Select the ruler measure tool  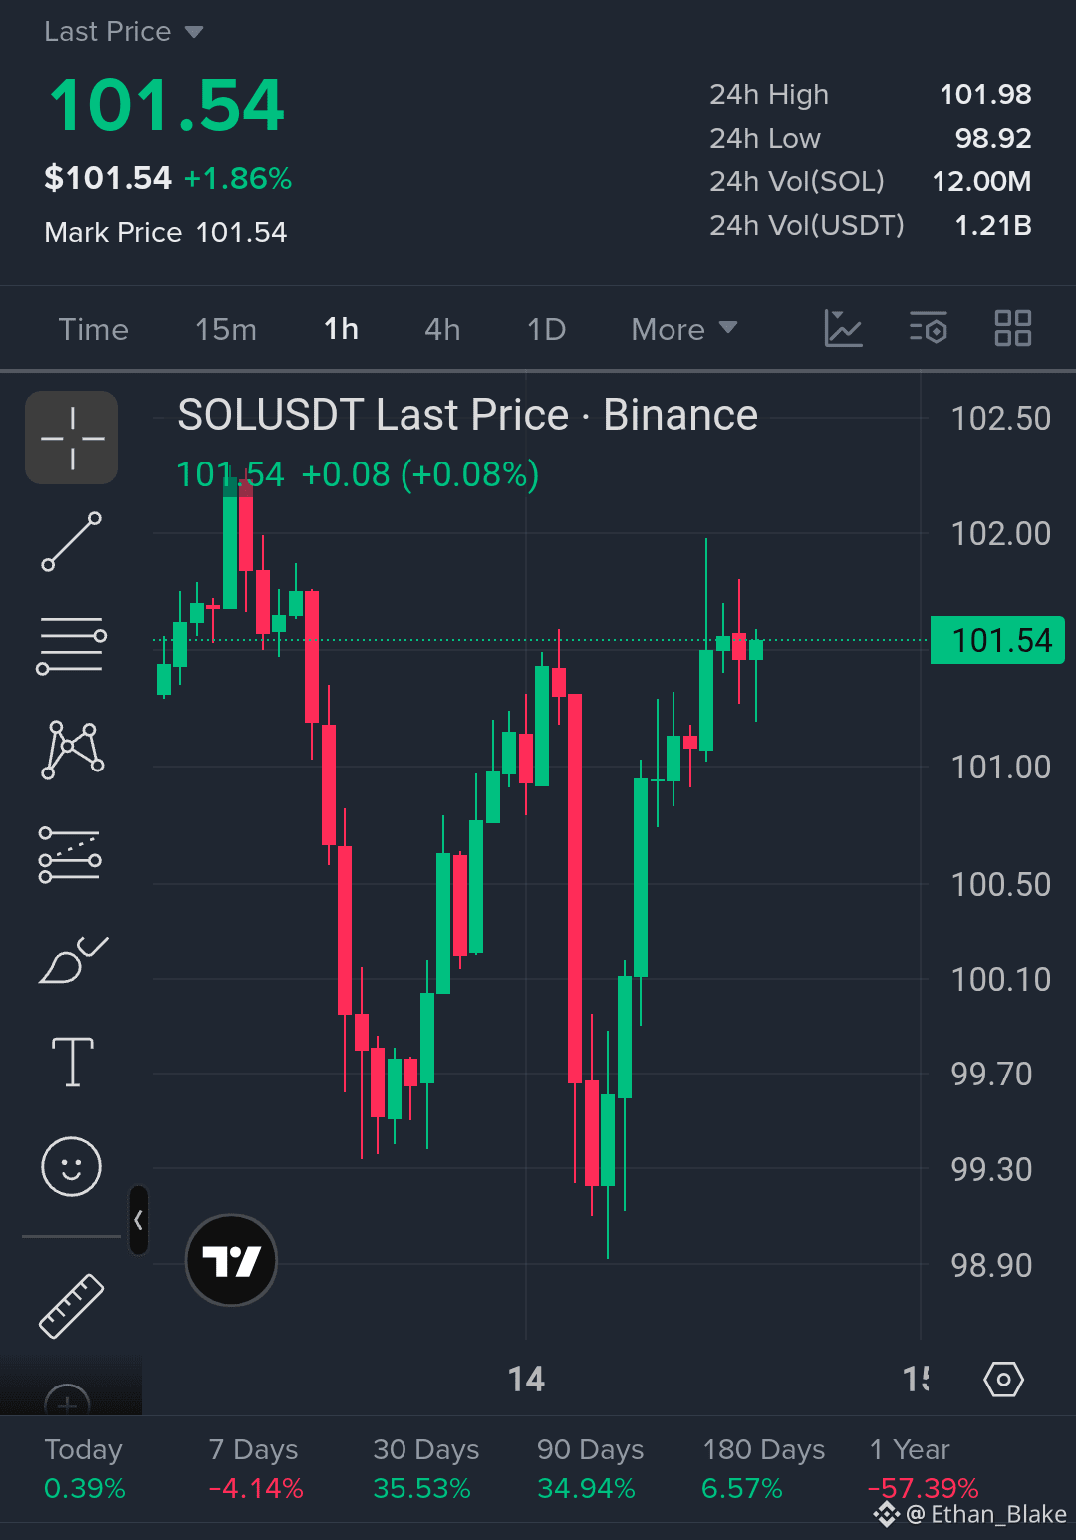(72, 1305)
